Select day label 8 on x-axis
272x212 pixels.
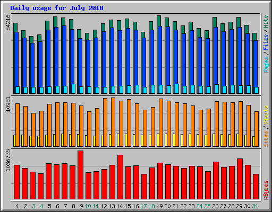(73, 206)
